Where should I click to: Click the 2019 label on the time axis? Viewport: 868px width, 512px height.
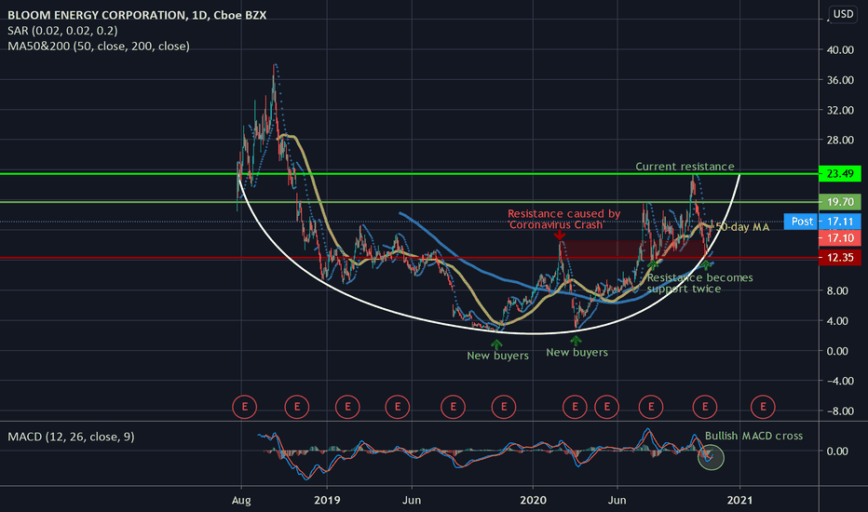click(x=327, y=501)
